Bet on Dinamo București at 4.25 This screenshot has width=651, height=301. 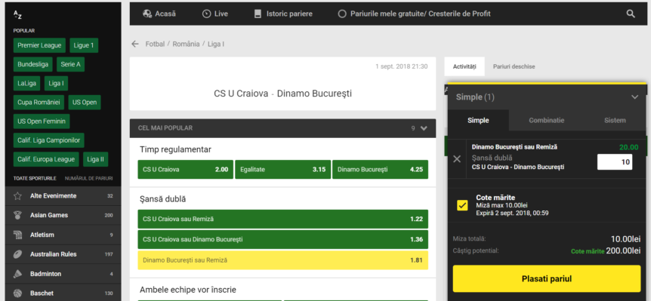point(380,169)
